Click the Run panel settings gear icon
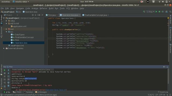 (x=164, y=67)
